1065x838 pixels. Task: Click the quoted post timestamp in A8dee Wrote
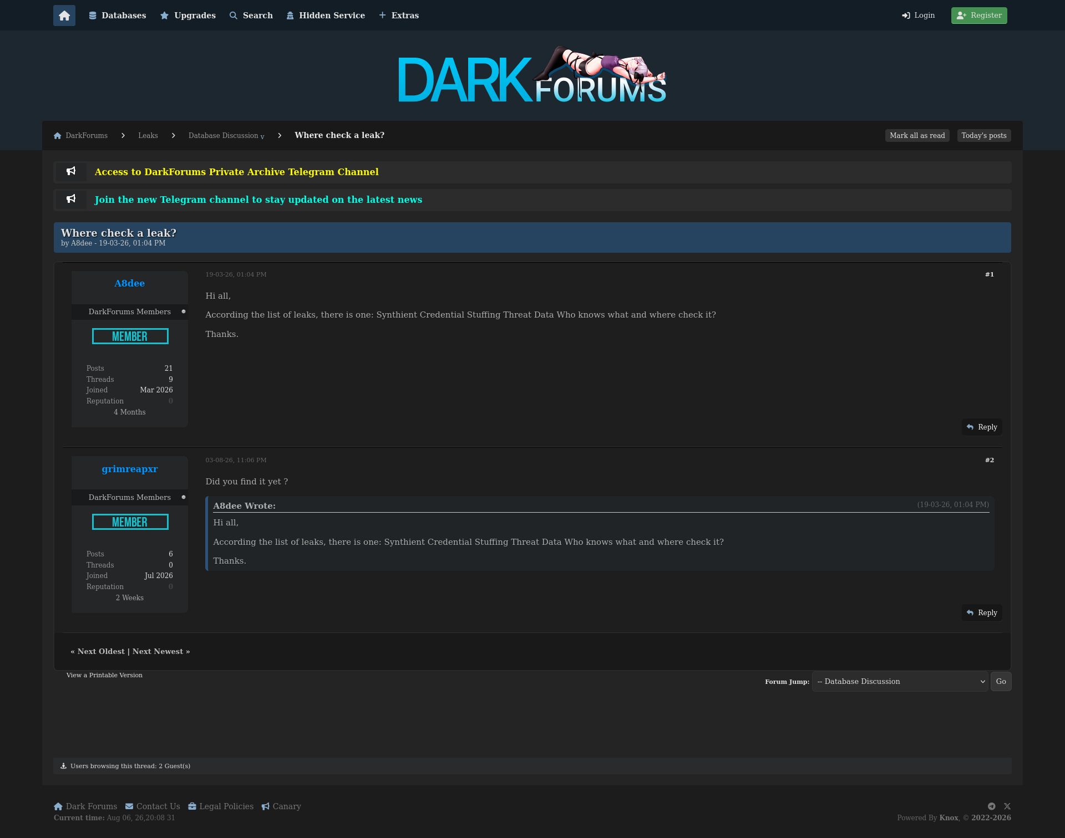953,505
